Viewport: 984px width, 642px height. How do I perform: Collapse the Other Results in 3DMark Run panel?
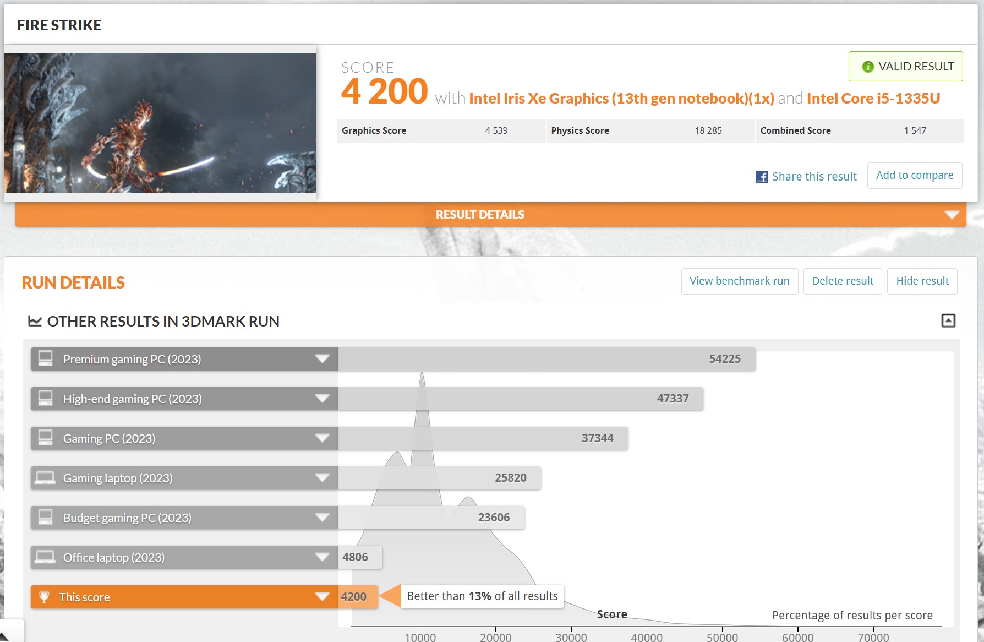click(948, 320)
